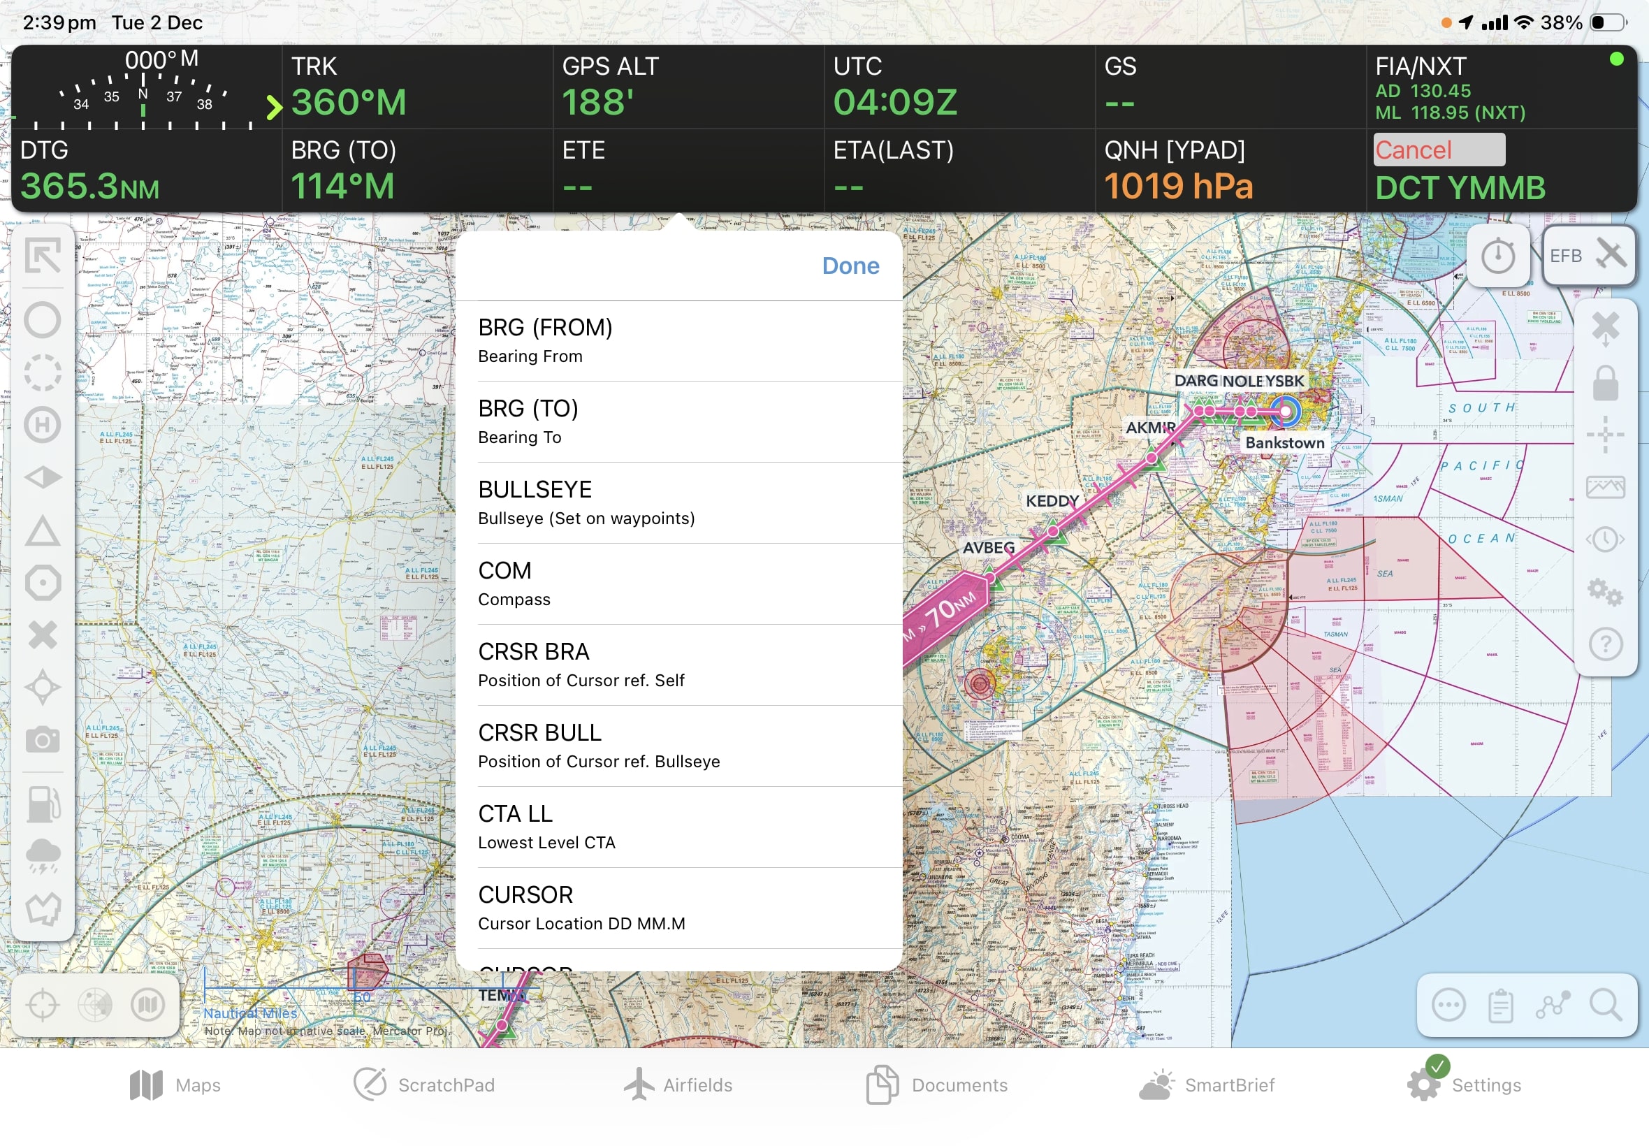Switch to the Airfields tab
This screenshot has width=1649, height=1146.
pyautogui.click(x=678, y=1085)
